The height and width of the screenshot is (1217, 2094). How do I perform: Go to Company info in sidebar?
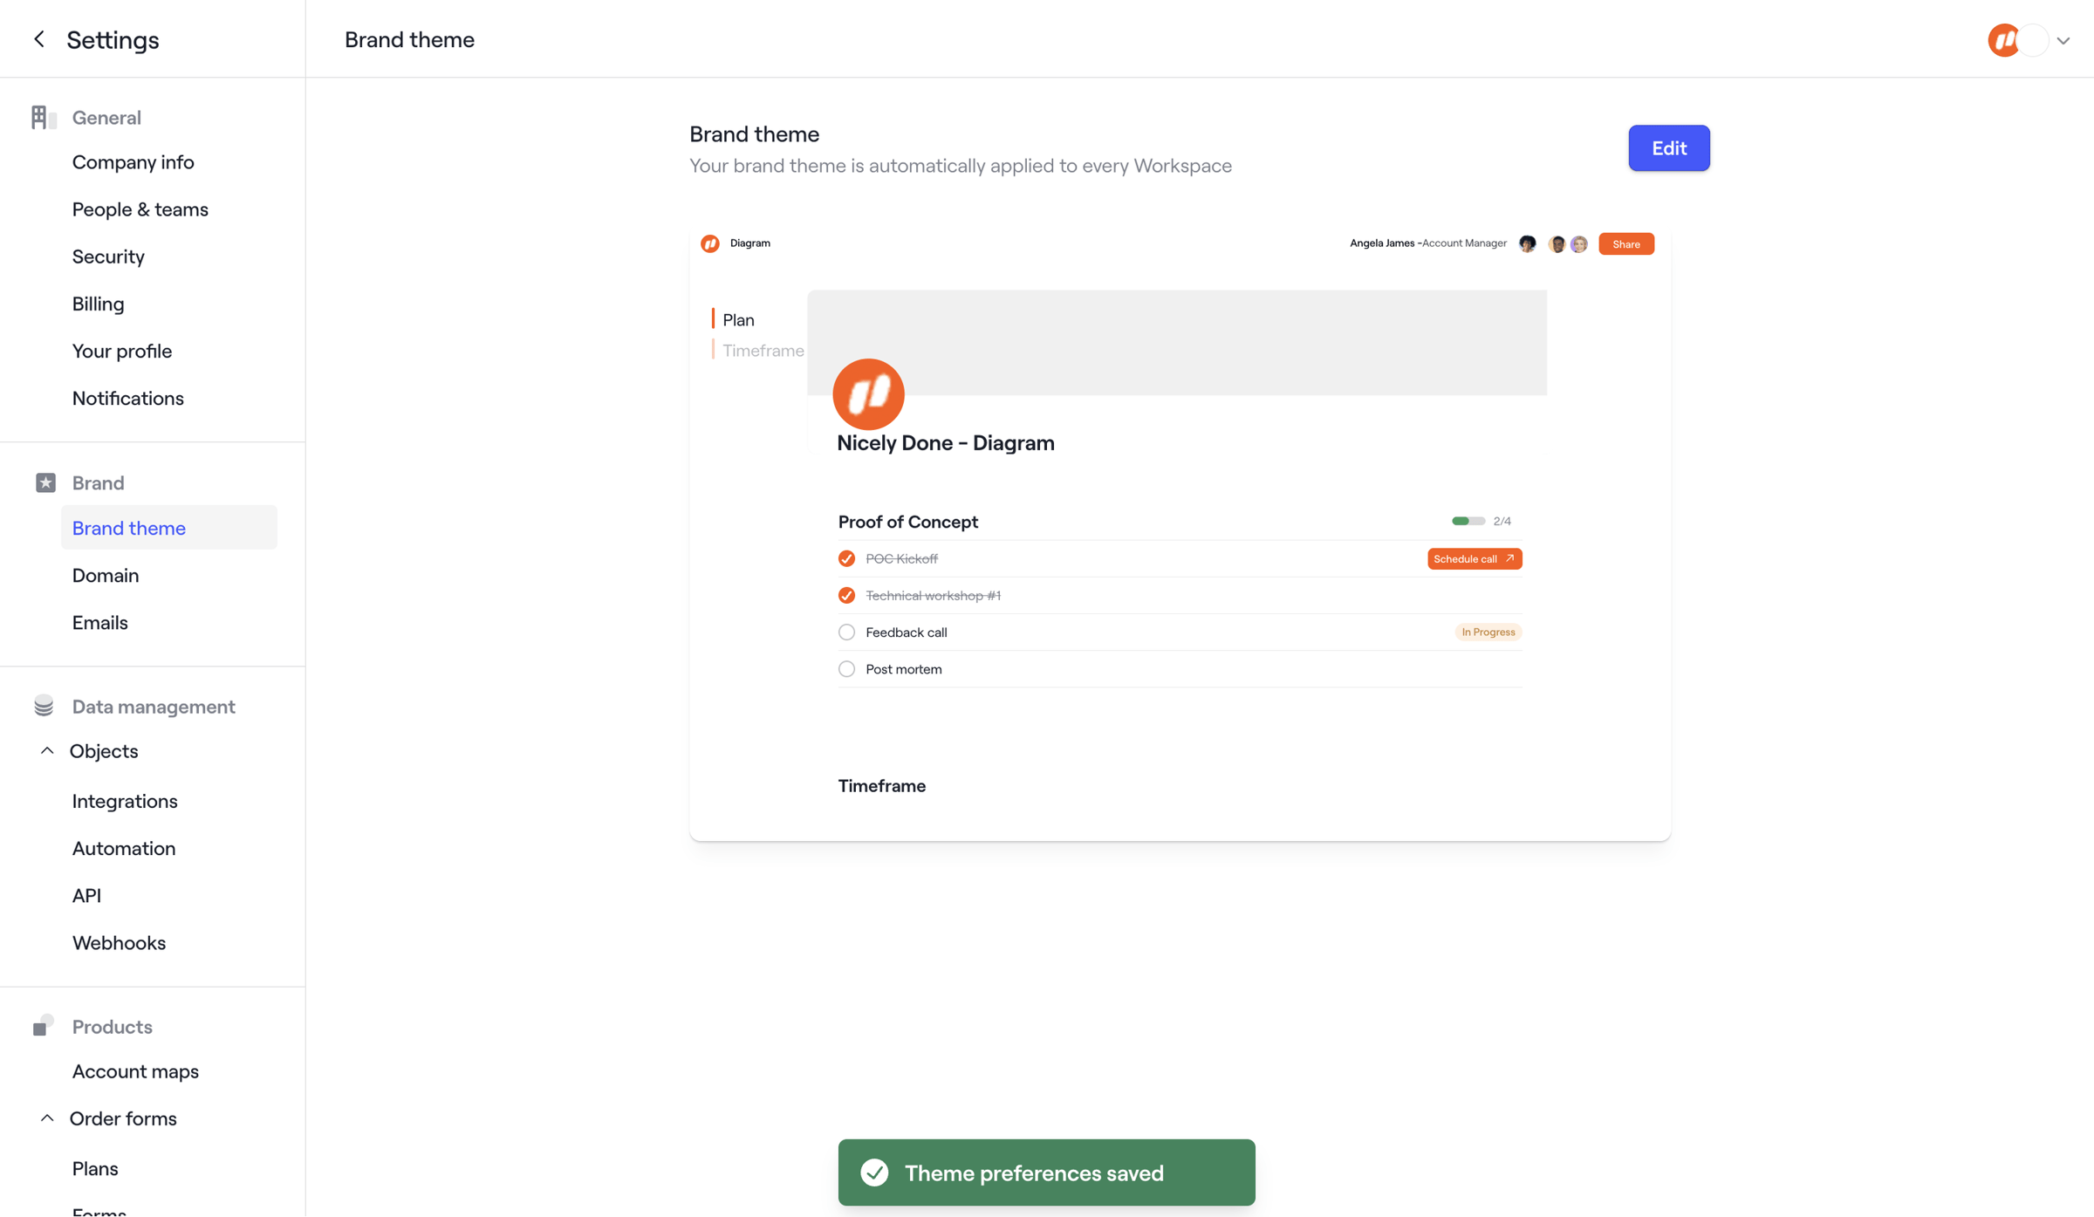[x=133, y=162]
